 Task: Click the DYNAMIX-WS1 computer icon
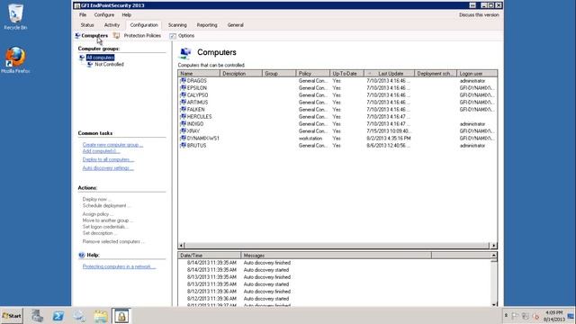pyautogui.click(x=183, y=138)
